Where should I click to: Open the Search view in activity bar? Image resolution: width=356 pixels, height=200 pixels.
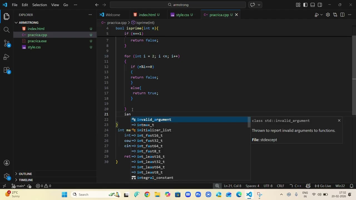point(7,30)
